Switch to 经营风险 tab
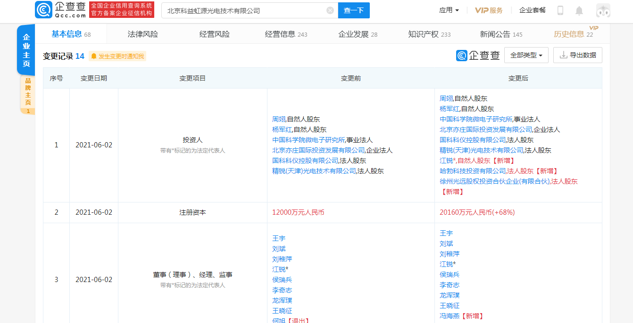Screen dimensions: 633x323 click(215, 34)
